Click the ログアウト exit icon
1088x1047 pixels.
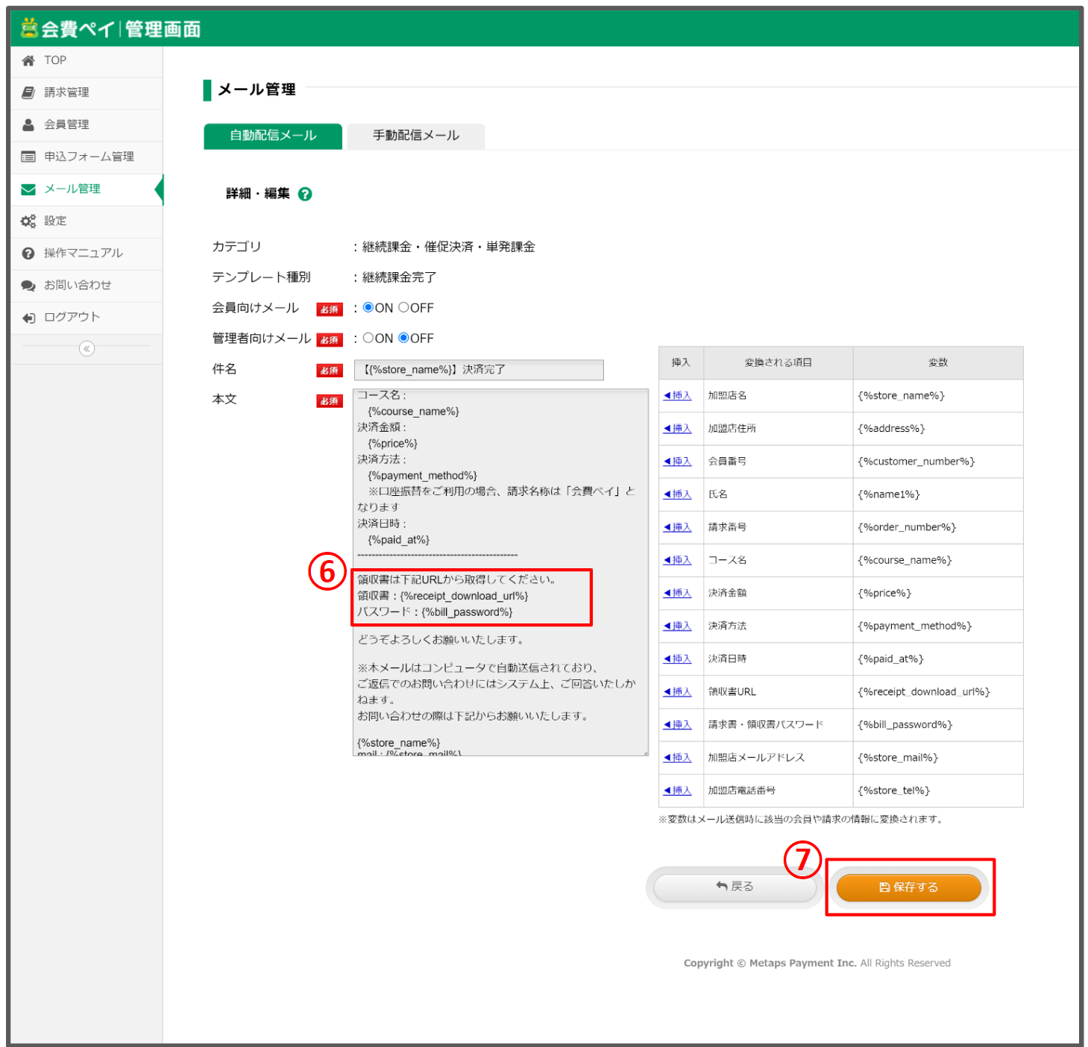(28, 318)
